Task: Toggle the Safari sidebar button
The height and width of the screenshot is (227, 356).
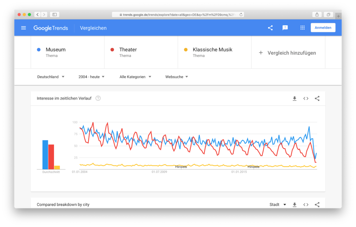Action: coord(55,15)
